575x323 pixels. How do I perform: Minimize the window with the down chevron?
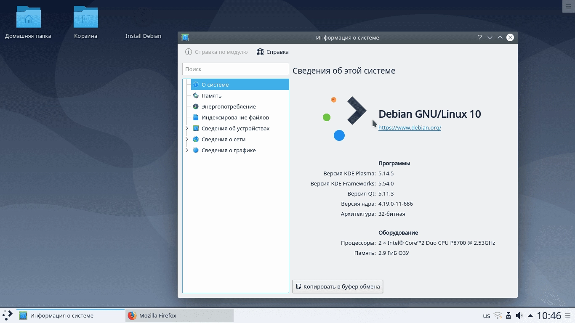click(x=490, y=37)
